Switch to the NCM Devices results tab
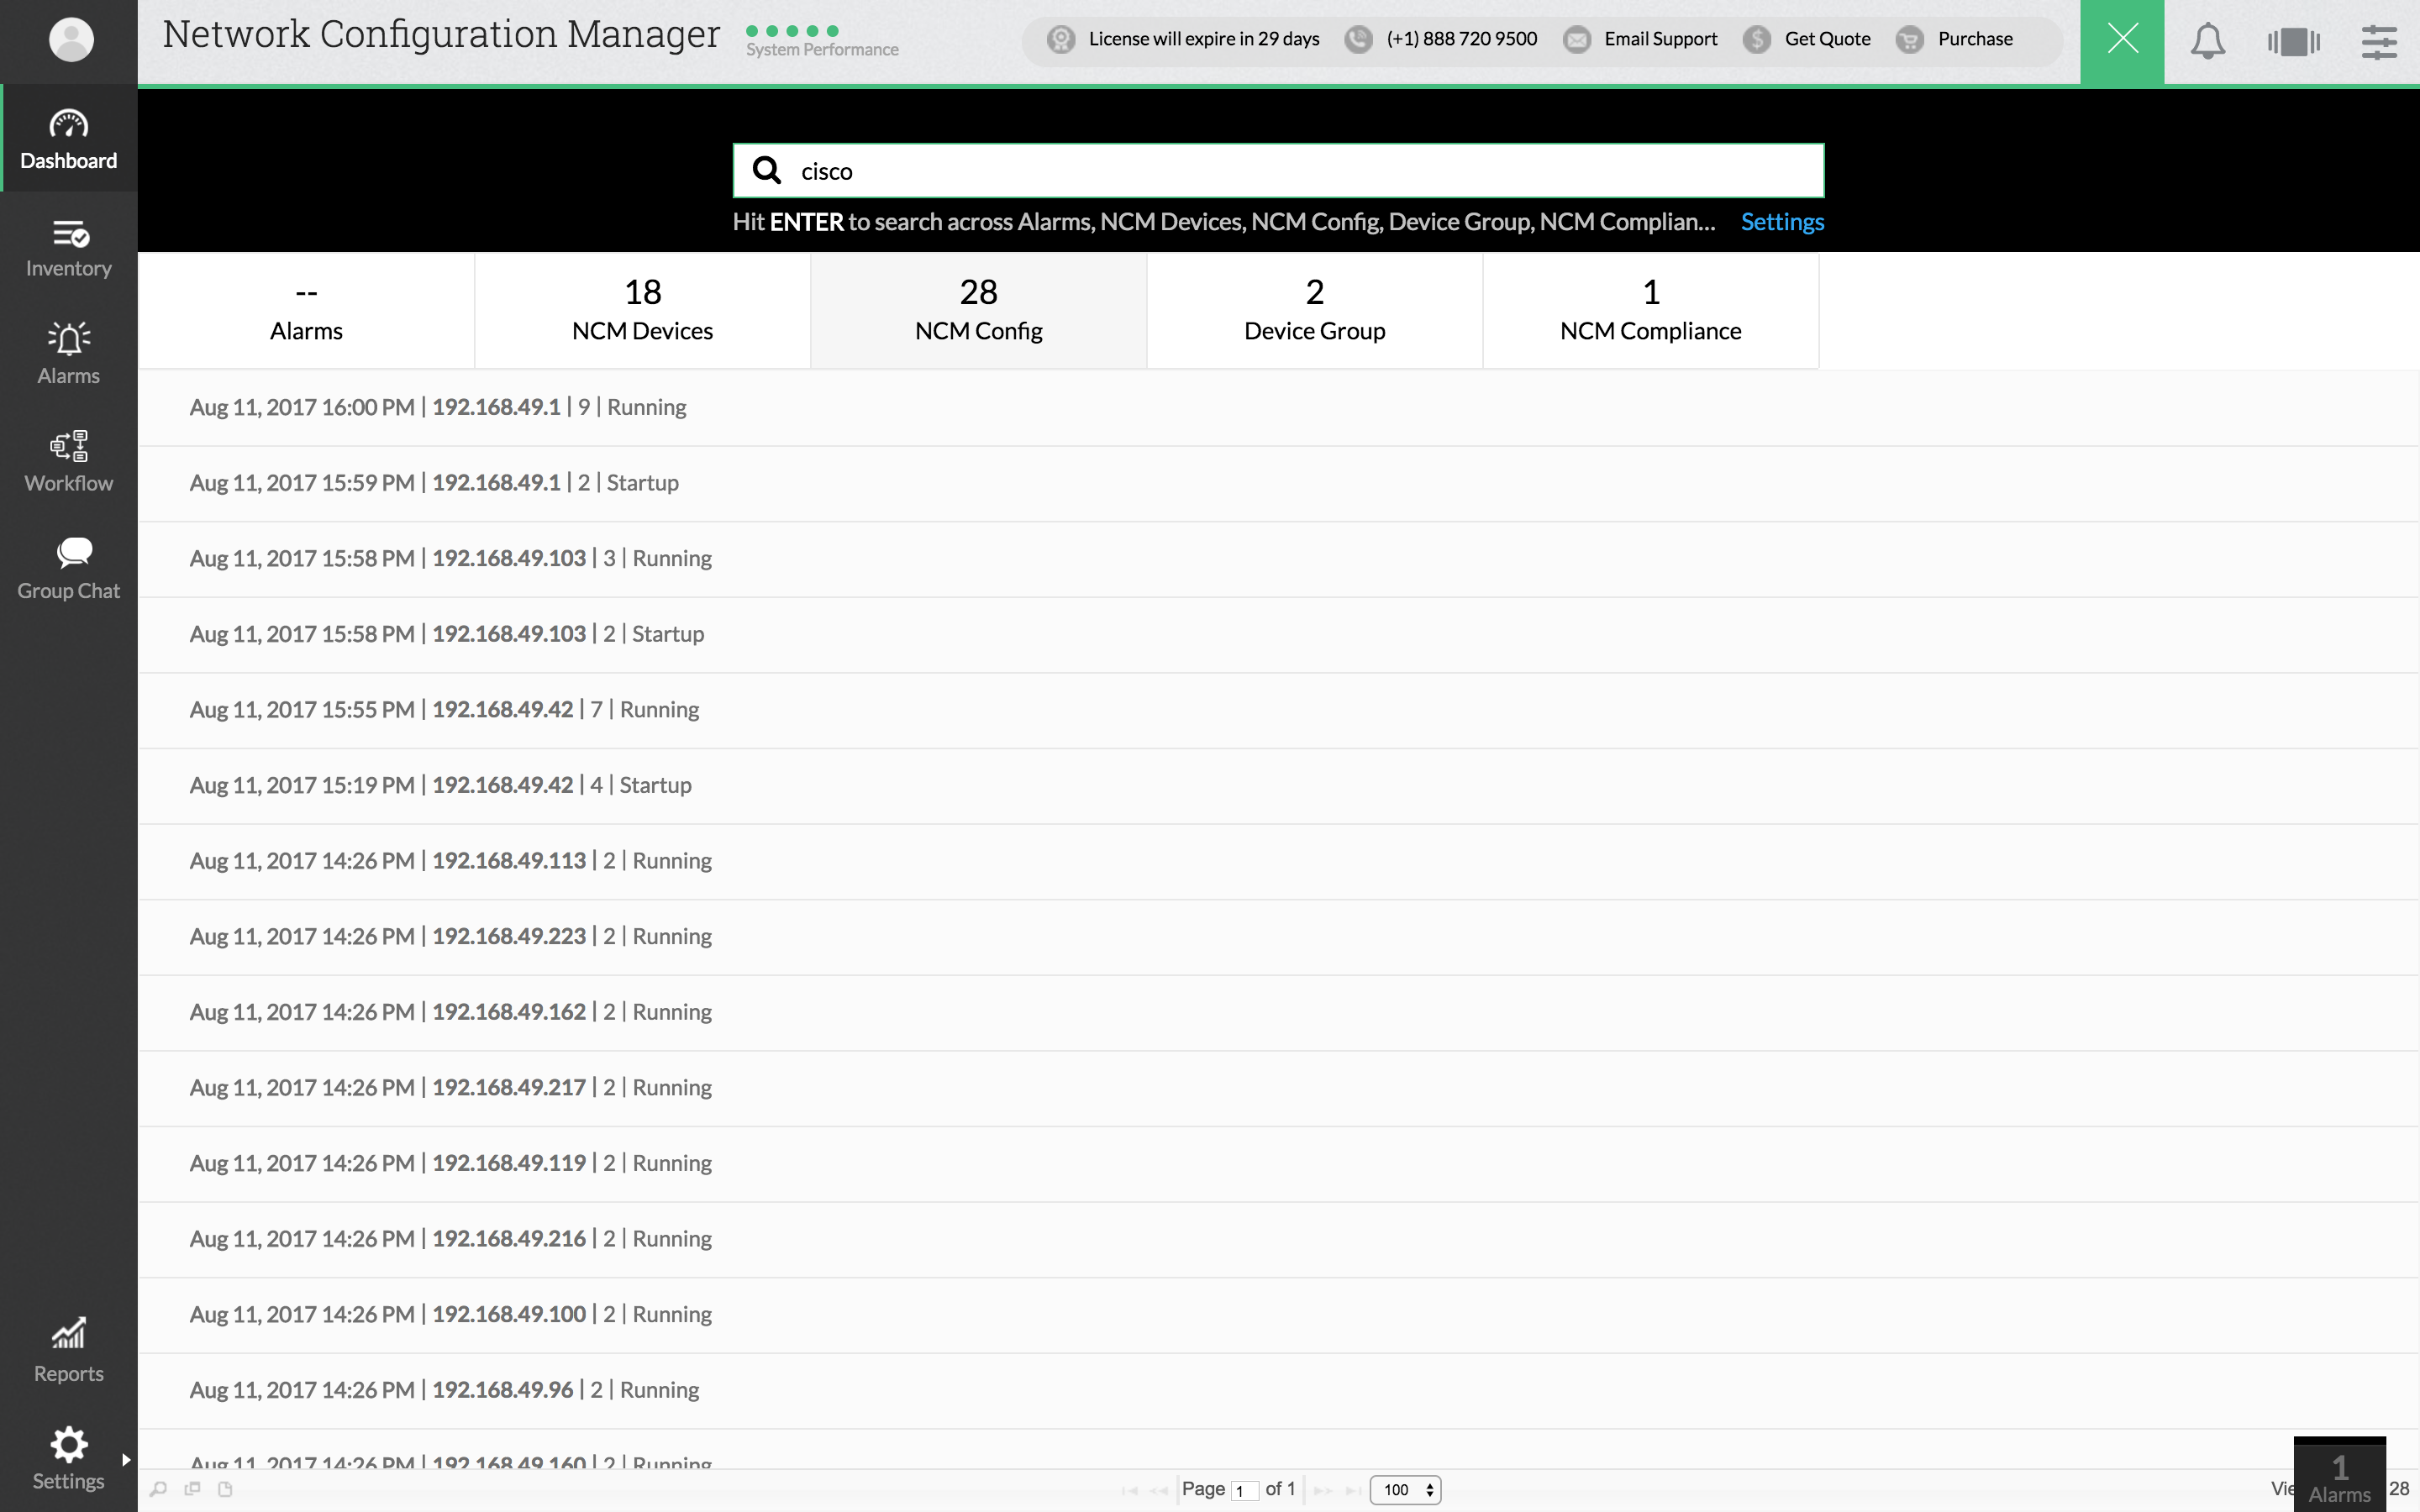Viewport: 2420px width, 1512px height. tap(642, 310)
